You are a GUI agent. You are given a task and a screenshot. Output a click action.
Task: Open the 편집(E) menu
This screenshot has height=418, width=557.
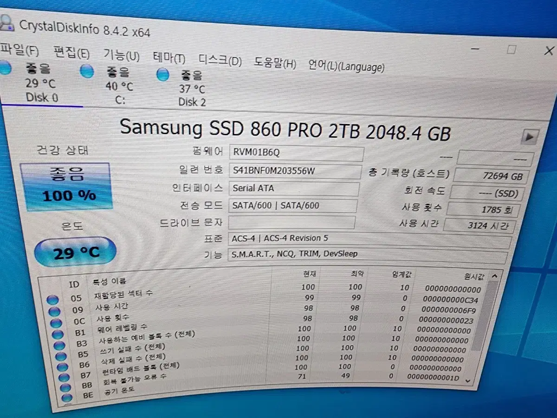pos(71,52)
